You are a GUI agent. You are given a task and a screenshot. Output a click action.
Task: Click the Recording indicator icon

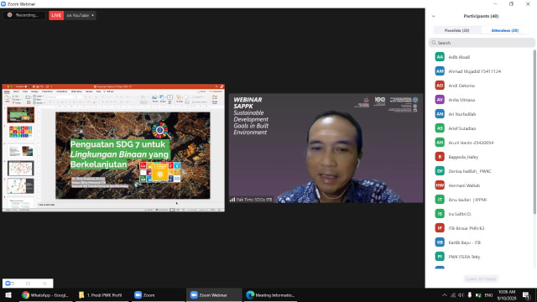(x=10, y=15)
